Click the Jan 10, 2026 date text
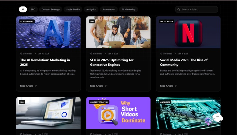This screenshot has width=237, height=135. [44, 54]
